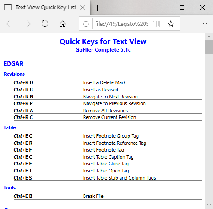The height and width of the screenshot is (209, 213).
Task: Click Insert Footnote Reference Tag
Action: pos(115,143)
